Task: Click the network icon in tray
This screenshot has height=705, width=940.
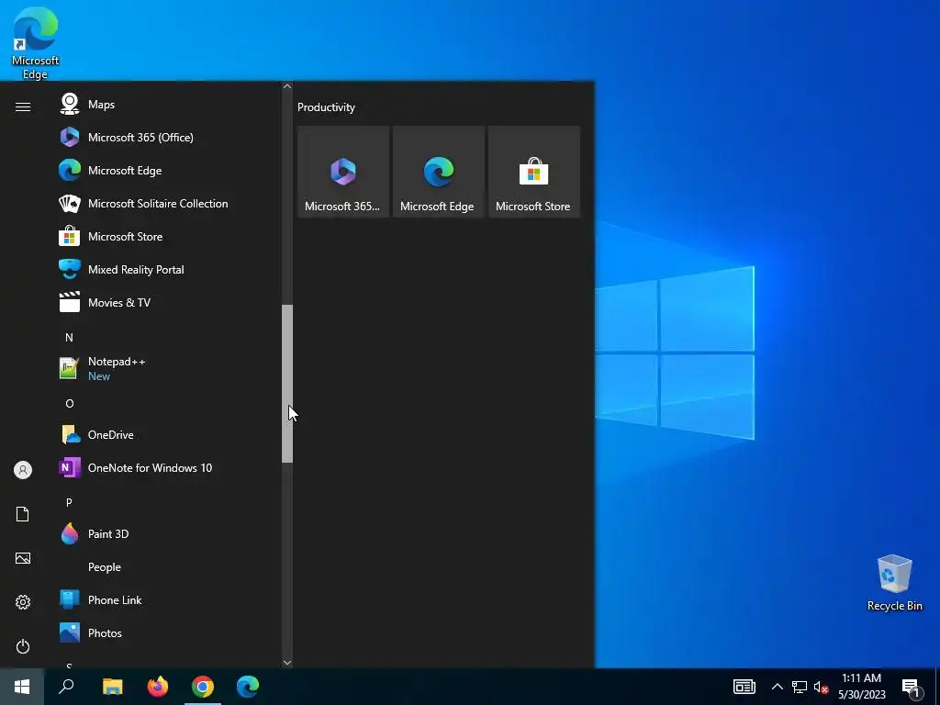Action: pos(800,687)
